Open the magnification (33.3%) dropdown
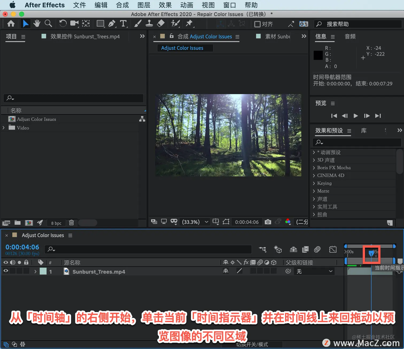The height and width of the screenshot is (349, 404). (x=195, y=222)
